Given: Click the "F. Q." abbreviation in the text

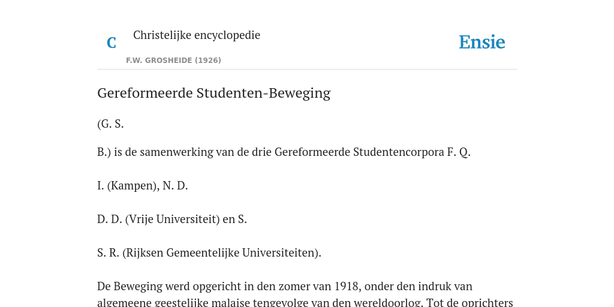Looking at the screenshot, I should coord(459,152).
